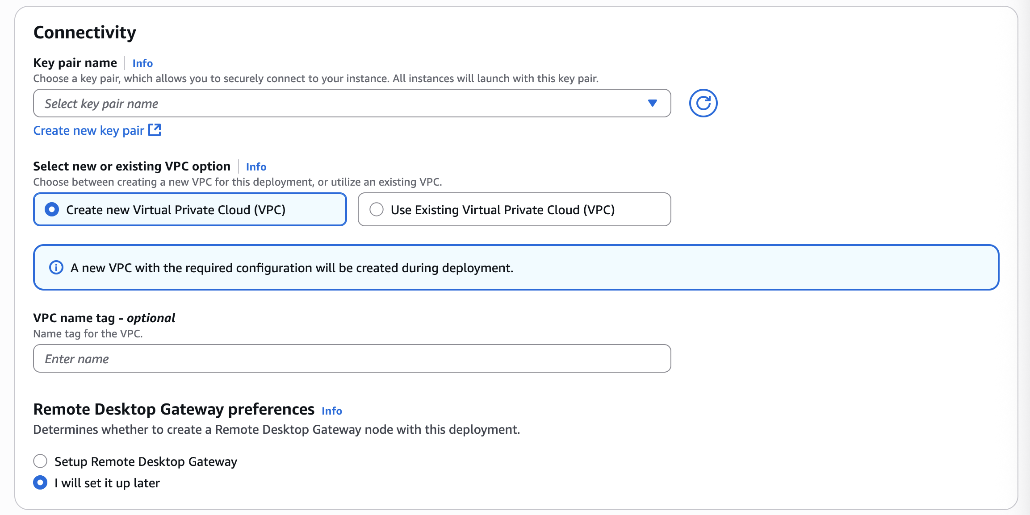Choose Setup Remote Desktop Gateway
The height and width of the screenshot is (515, 1030).
tap(40, 461)
